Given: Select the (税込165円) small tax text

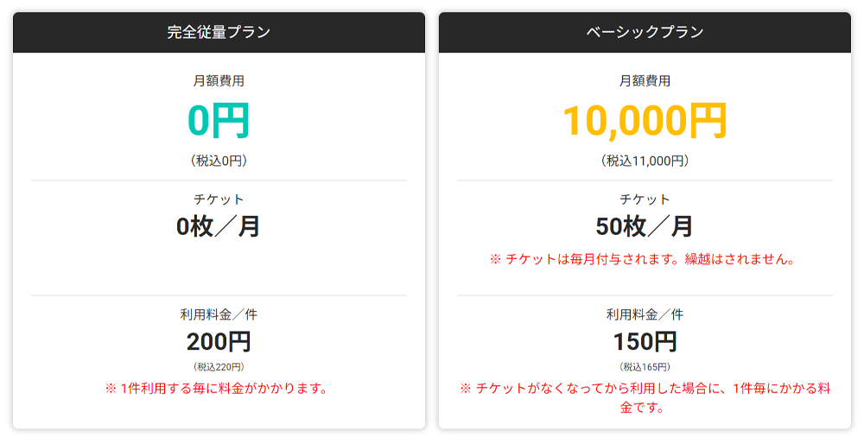Looking at the screenshot, I should pyautogui.click(x=645, y=367).
